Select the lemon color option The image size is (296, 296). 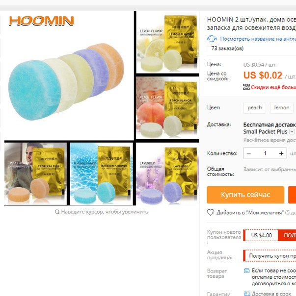pos(282,108)
